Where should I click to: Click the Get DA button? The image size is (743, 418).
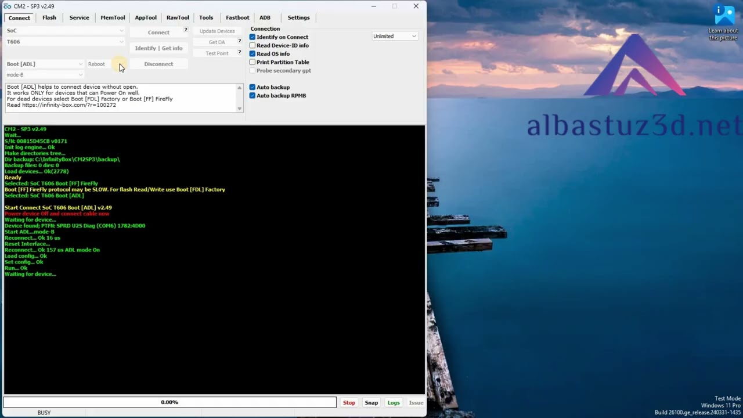coord(217,42)
